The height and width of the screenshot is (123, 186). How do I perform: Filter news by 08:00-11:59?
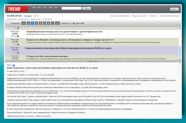coord(35,19)
